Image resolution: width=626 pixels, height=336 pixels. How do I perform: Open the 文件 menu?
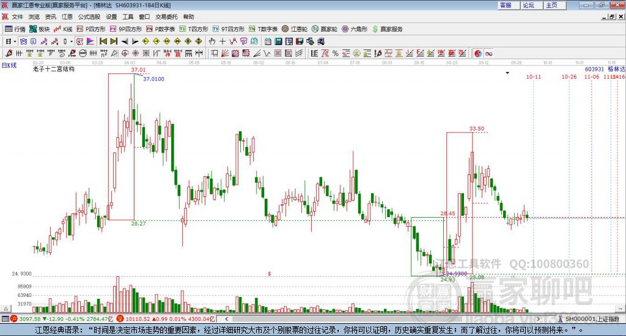coord(17,16)
